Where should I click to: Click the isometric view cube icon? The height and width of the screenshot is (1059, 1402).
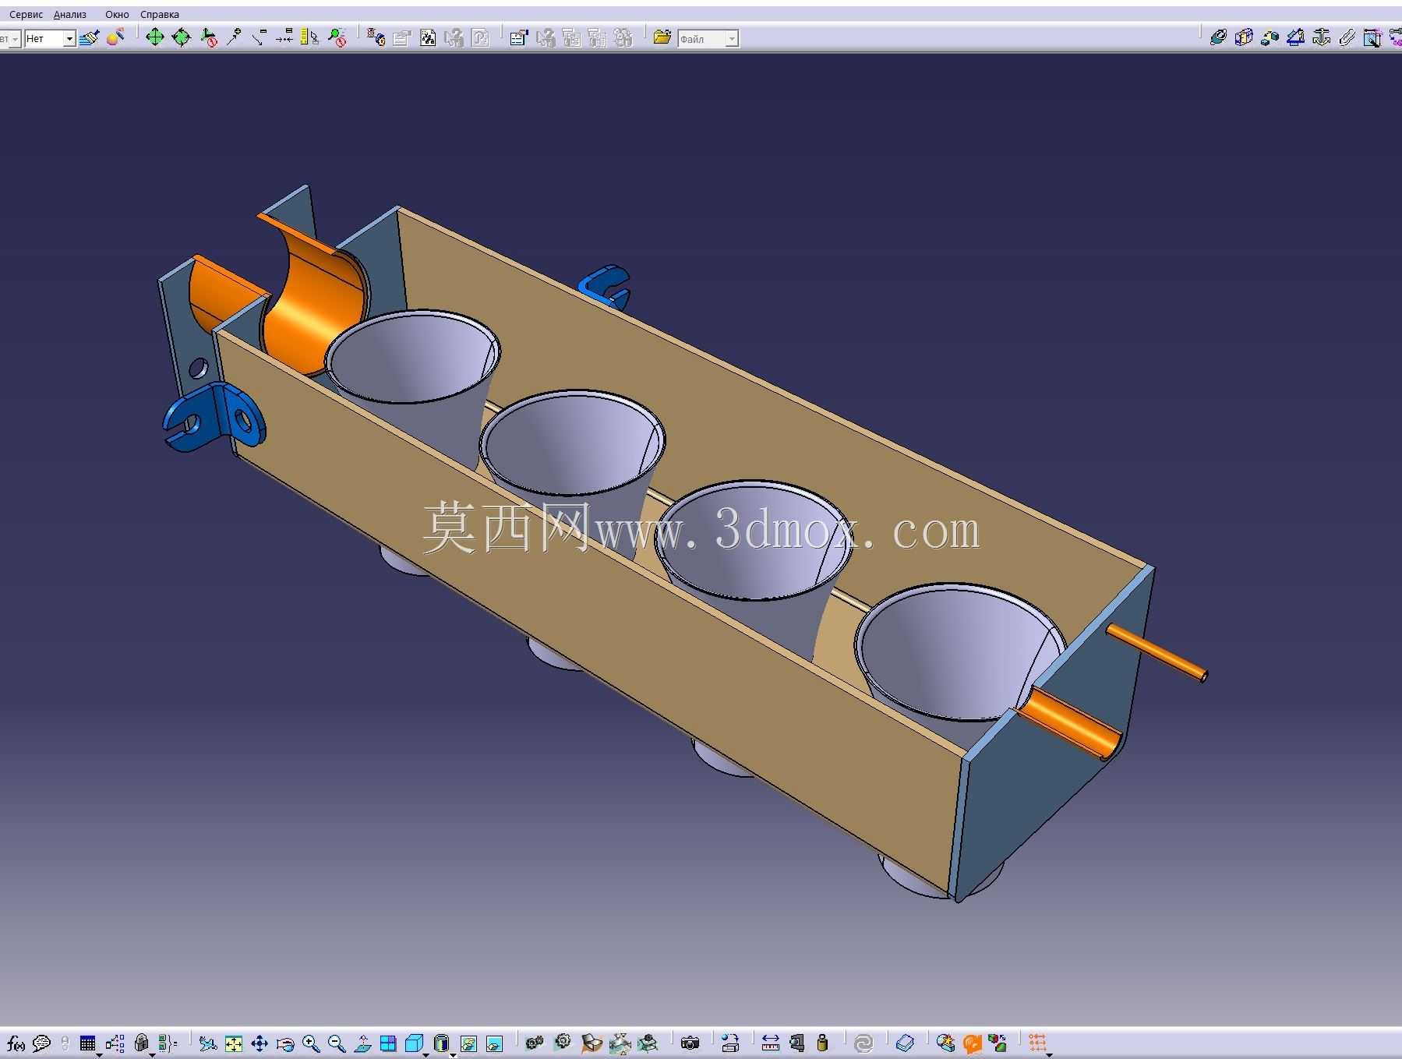[415, 1042]
